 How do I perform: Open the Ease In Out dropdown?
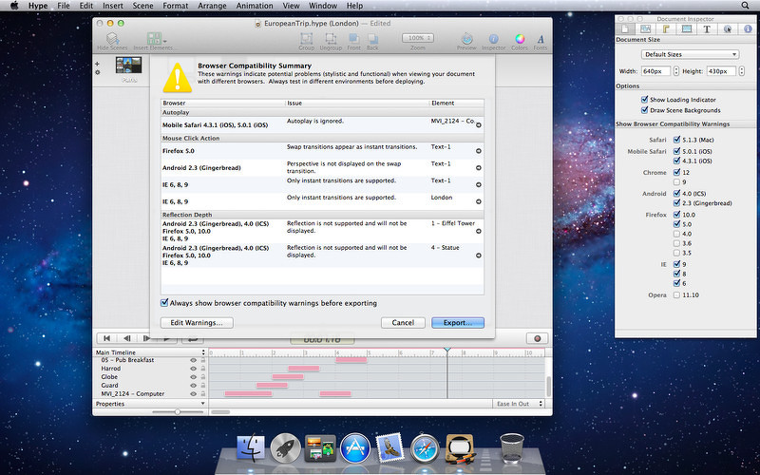coord(519,404)
